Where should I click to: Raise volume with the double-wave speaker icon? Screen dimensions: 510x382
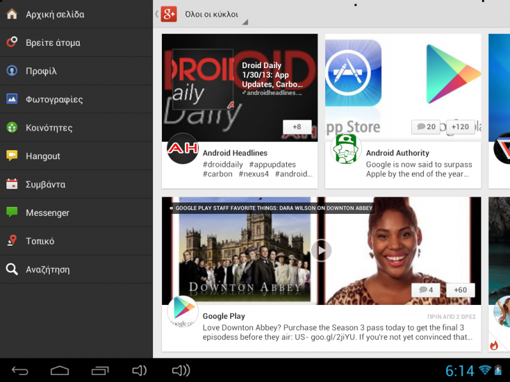(x=181, y=371)
